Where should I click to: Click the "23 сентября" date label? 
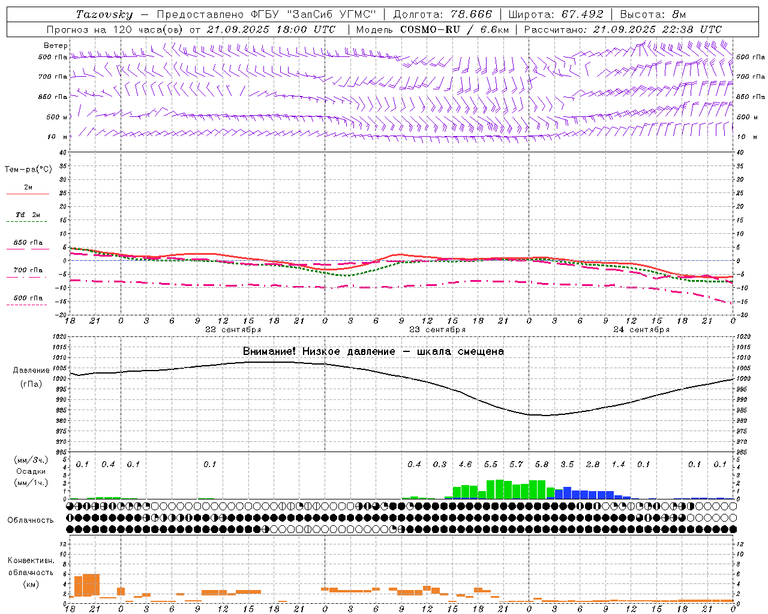tap(437, 330)
